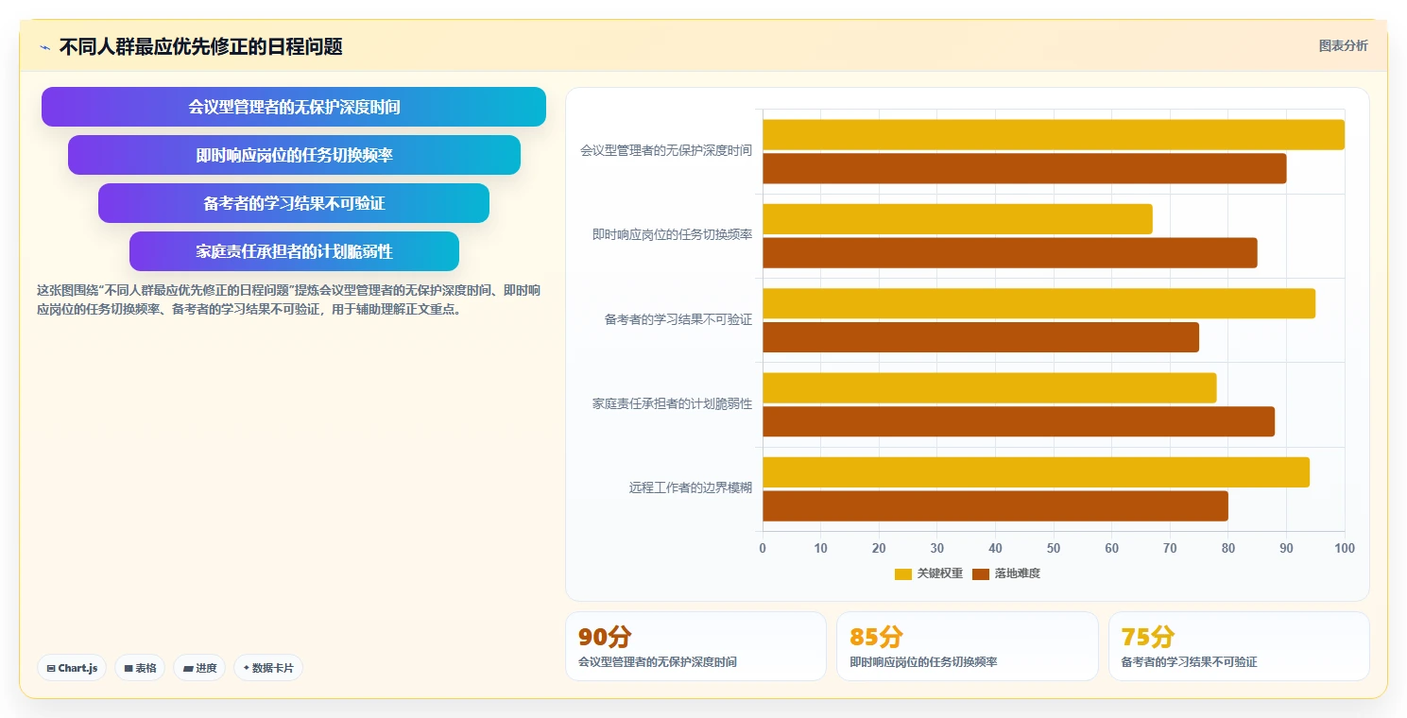The height and width of the screenshot is (718, 1407).
Task: Select the 备考者的学习结果不可验证 gradient pill
Action: tap(294, 203)
